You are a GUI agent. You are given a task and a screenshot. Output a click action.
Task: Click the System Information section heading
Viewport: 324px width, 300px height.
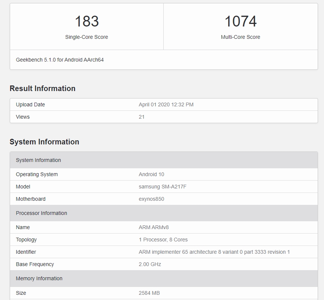point(44,142)
